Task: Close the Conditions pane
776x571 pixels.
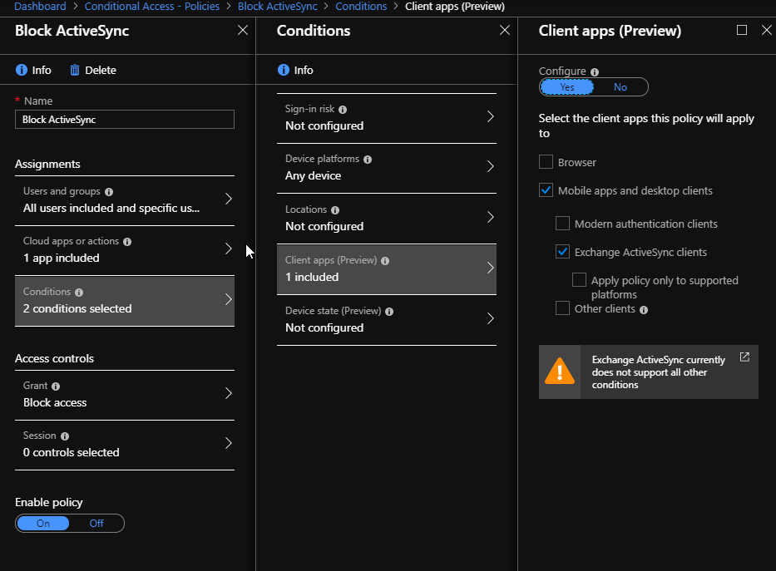Action: (504, 30)
